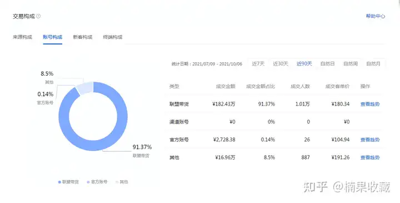Click the 交易构成 section title

[x=24, y=16]
